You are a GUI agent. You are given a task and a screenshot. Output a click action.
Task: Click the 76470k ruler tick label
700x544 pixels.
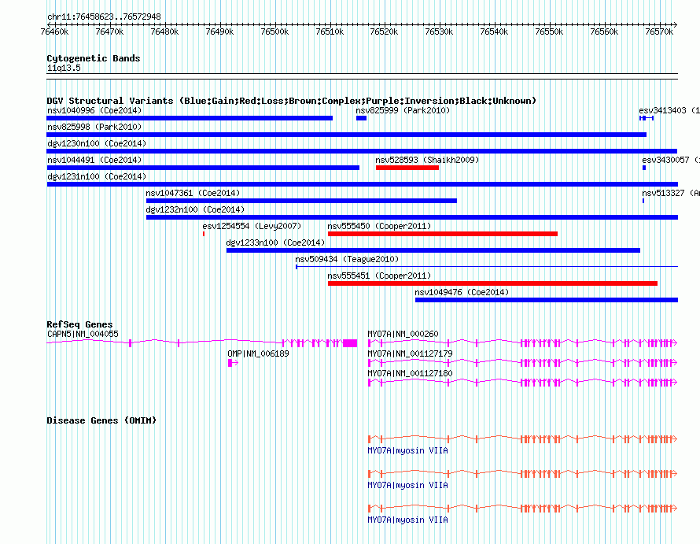(x=109, y=31)
